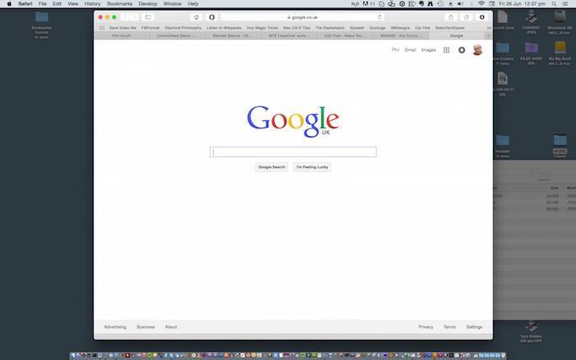Image resolution: width=576 pixels, height=360 pixels.
Task: Select the Macintosh HD desktop drive
Action: pyautogui.click(x=560, y=22)
